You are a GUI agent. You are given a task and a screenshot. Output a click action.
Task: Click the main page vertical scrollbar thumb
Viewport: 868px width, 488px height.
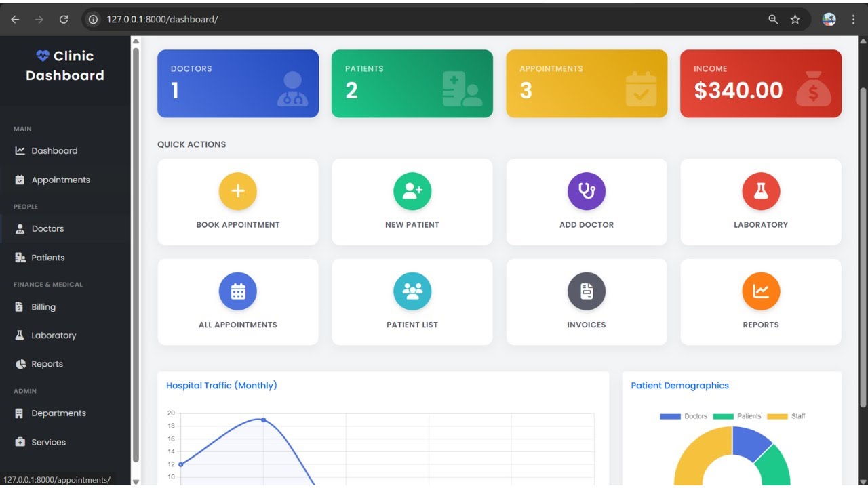point(863,247)
